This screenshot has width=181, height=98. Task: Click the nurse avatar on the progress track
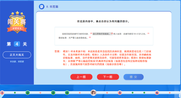(x=93, y=93)
